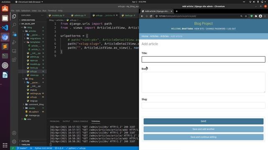Viewport: 268px width, 150px height.
Task: Reload the Django admin page
Action: tap(151, 16)
